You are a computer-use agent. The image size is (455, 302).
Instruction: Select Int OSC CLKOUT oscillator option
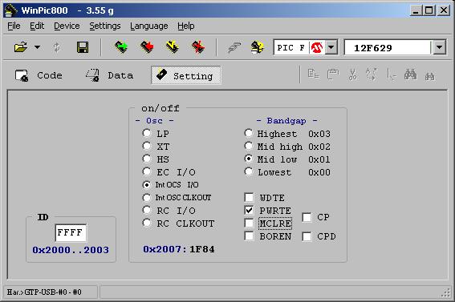[x=147, y=198]
